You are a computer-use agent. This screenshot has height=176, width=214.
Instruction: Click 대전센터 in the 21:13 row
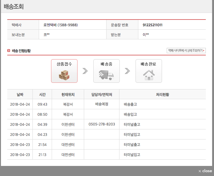pyautogui.click(x=68, y=155)
